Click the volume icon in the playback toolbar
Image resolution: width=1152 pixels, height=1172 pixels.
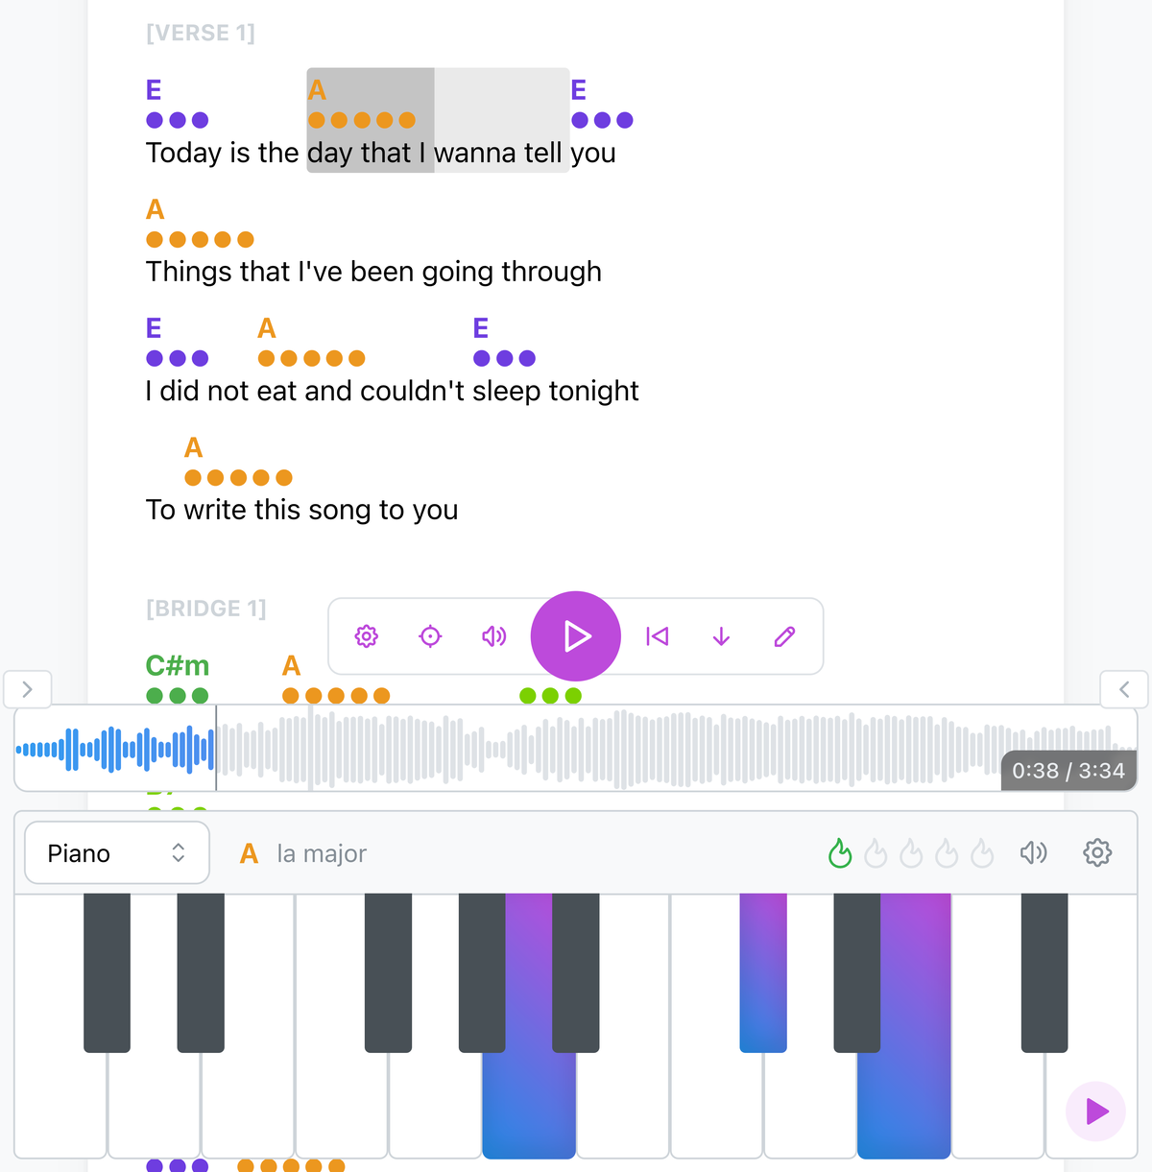(x=492, y=636)
